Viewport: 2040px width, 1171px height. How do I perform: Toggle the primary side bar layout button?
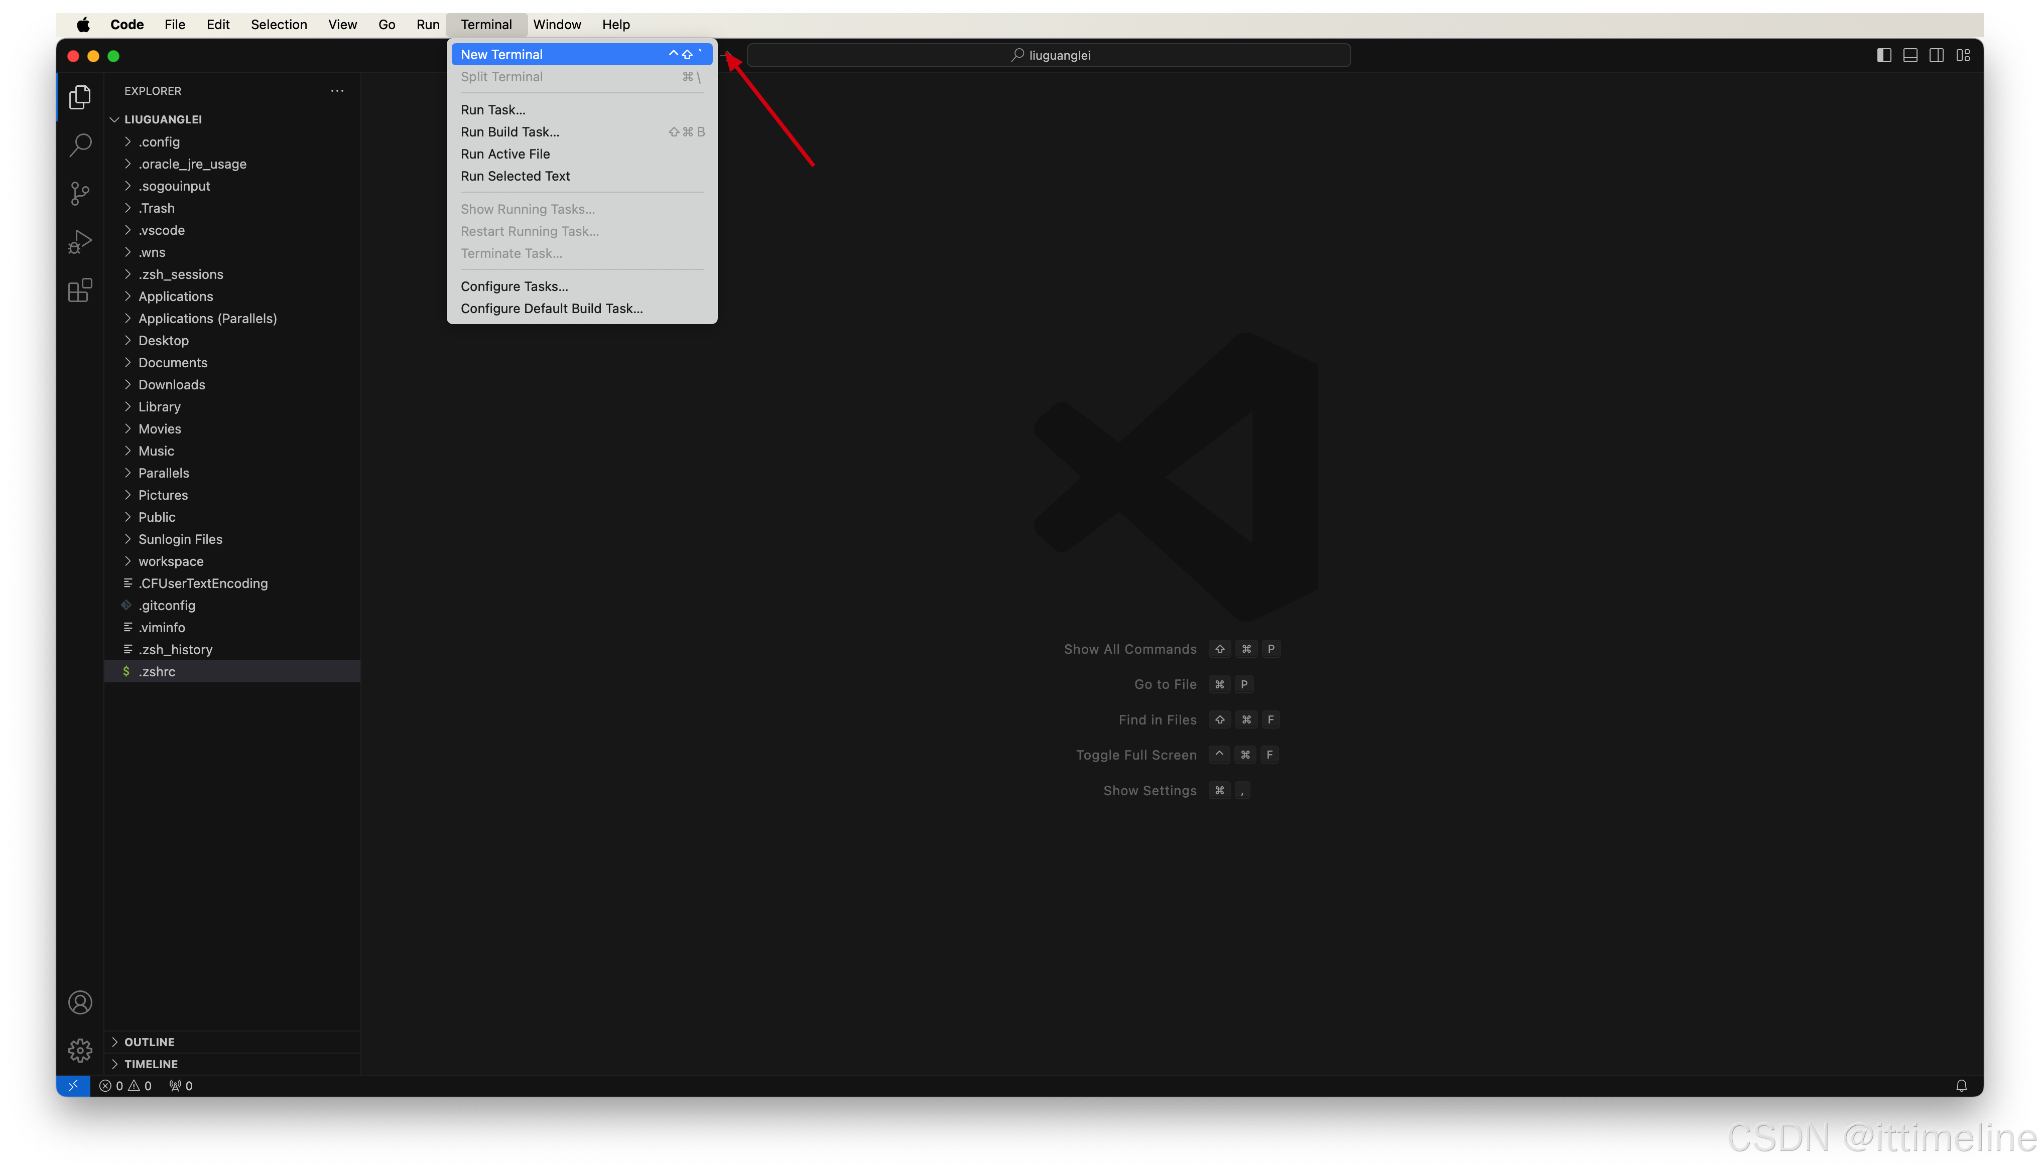[x=1884, y=56]
